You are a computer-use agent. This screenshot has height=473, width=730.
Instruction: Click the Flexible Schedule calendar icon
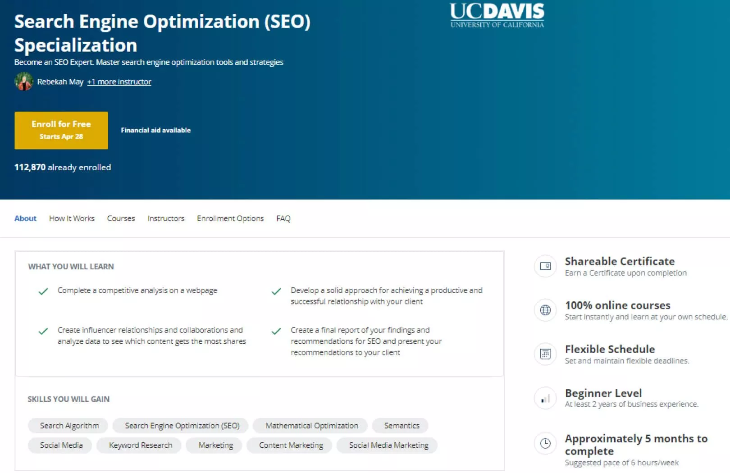[545, 354]
